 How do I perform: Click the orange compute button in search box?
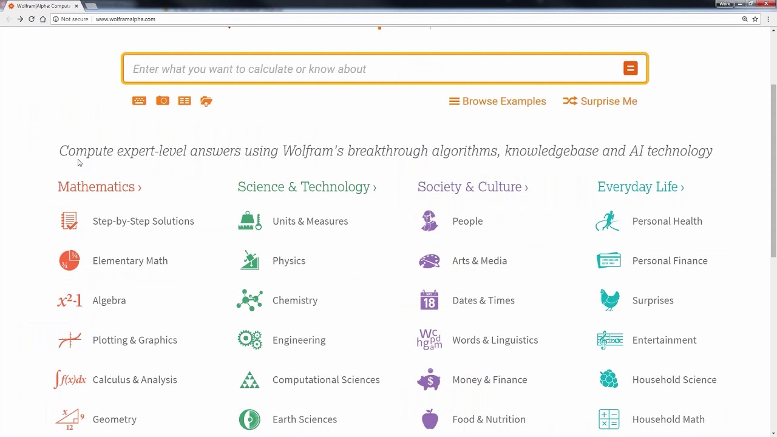pyautogui.click(x=630, y=69)
